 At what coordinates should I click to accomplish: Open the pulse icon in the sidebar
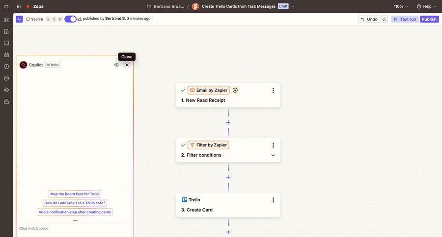pos(6,78)
